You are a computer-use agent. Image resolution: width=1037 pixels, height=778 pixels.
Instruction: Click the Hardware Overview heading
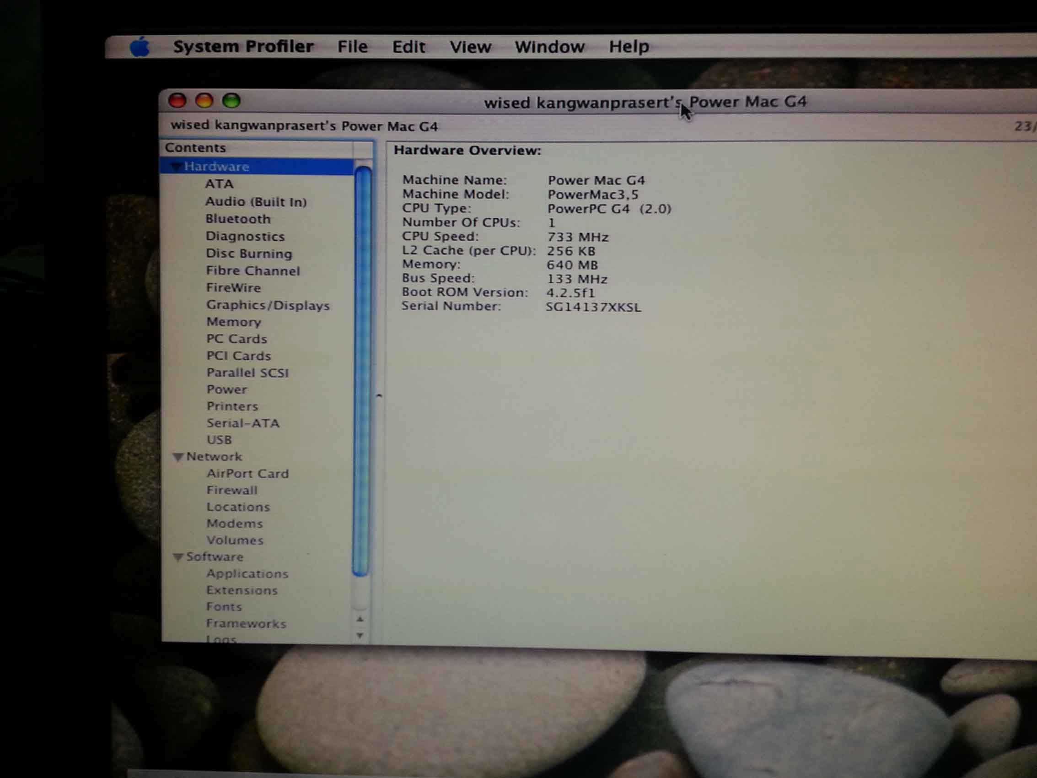(x=467, y=151)
